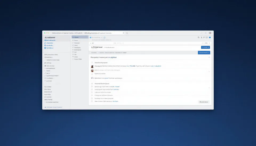Viewport: 256px width, 146px height.
Task: Expand the chevron beside the second avatar row
Action: point(209,72)
